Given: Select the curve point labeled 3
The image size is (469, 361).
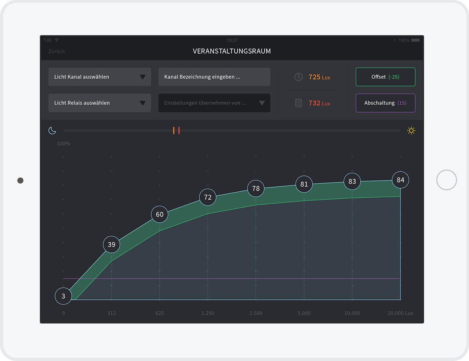Looking at the screenshot, I should pos(63,296).
